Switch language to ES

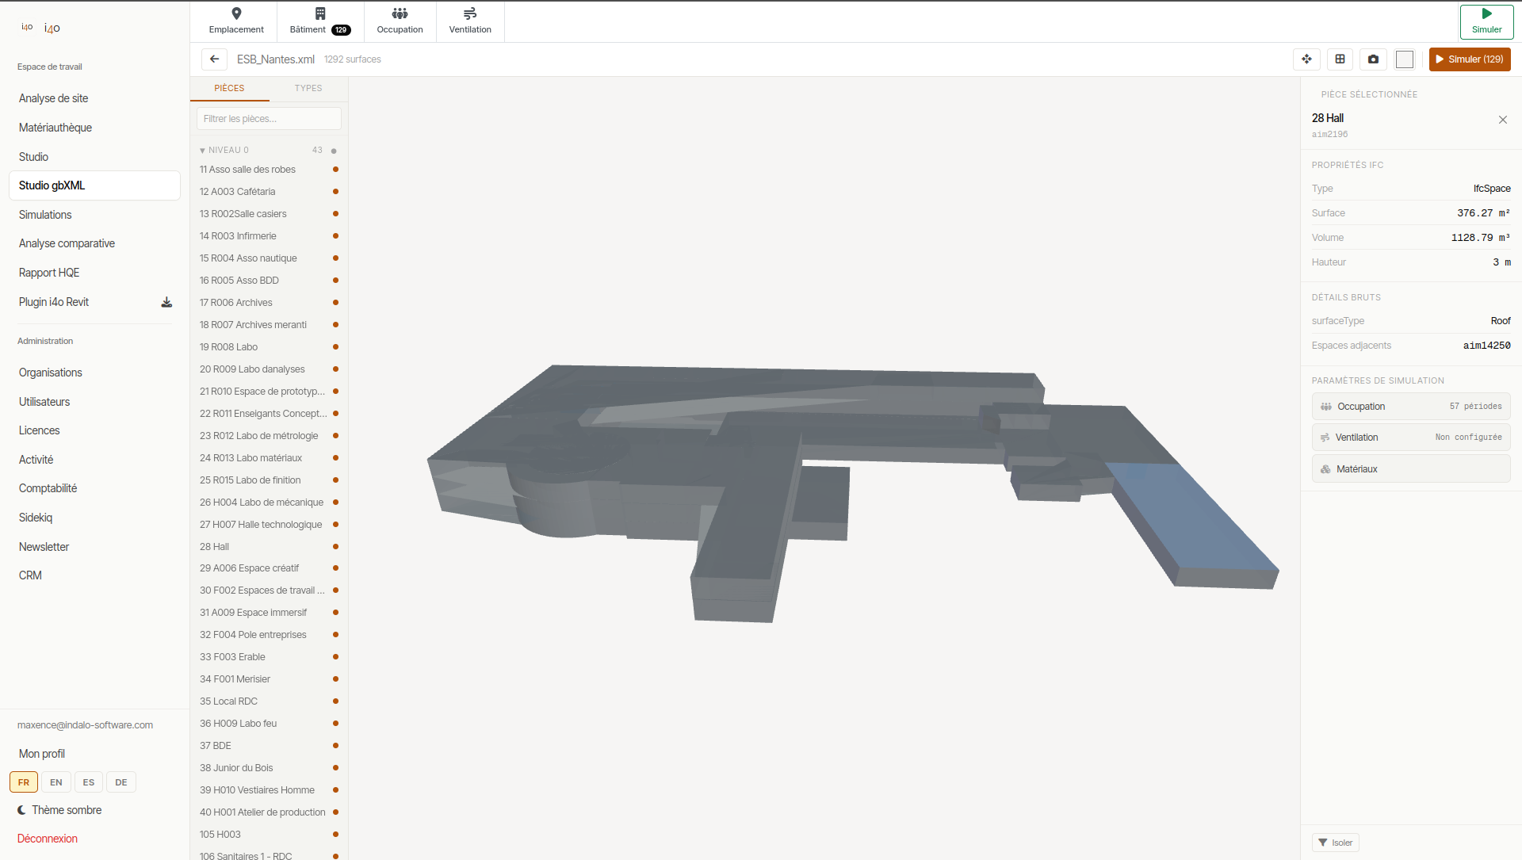click(x=89, y=782)
